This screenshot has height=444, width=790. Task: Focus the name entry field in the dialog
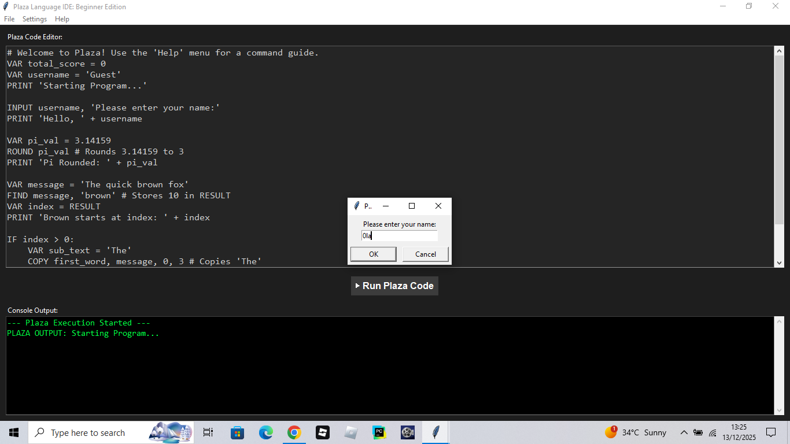coord(400,236)
